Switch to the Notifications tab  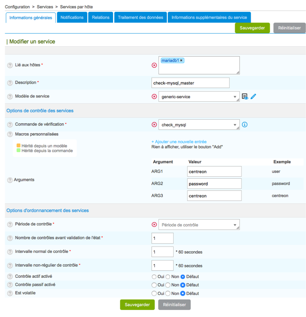coord(72,17)
